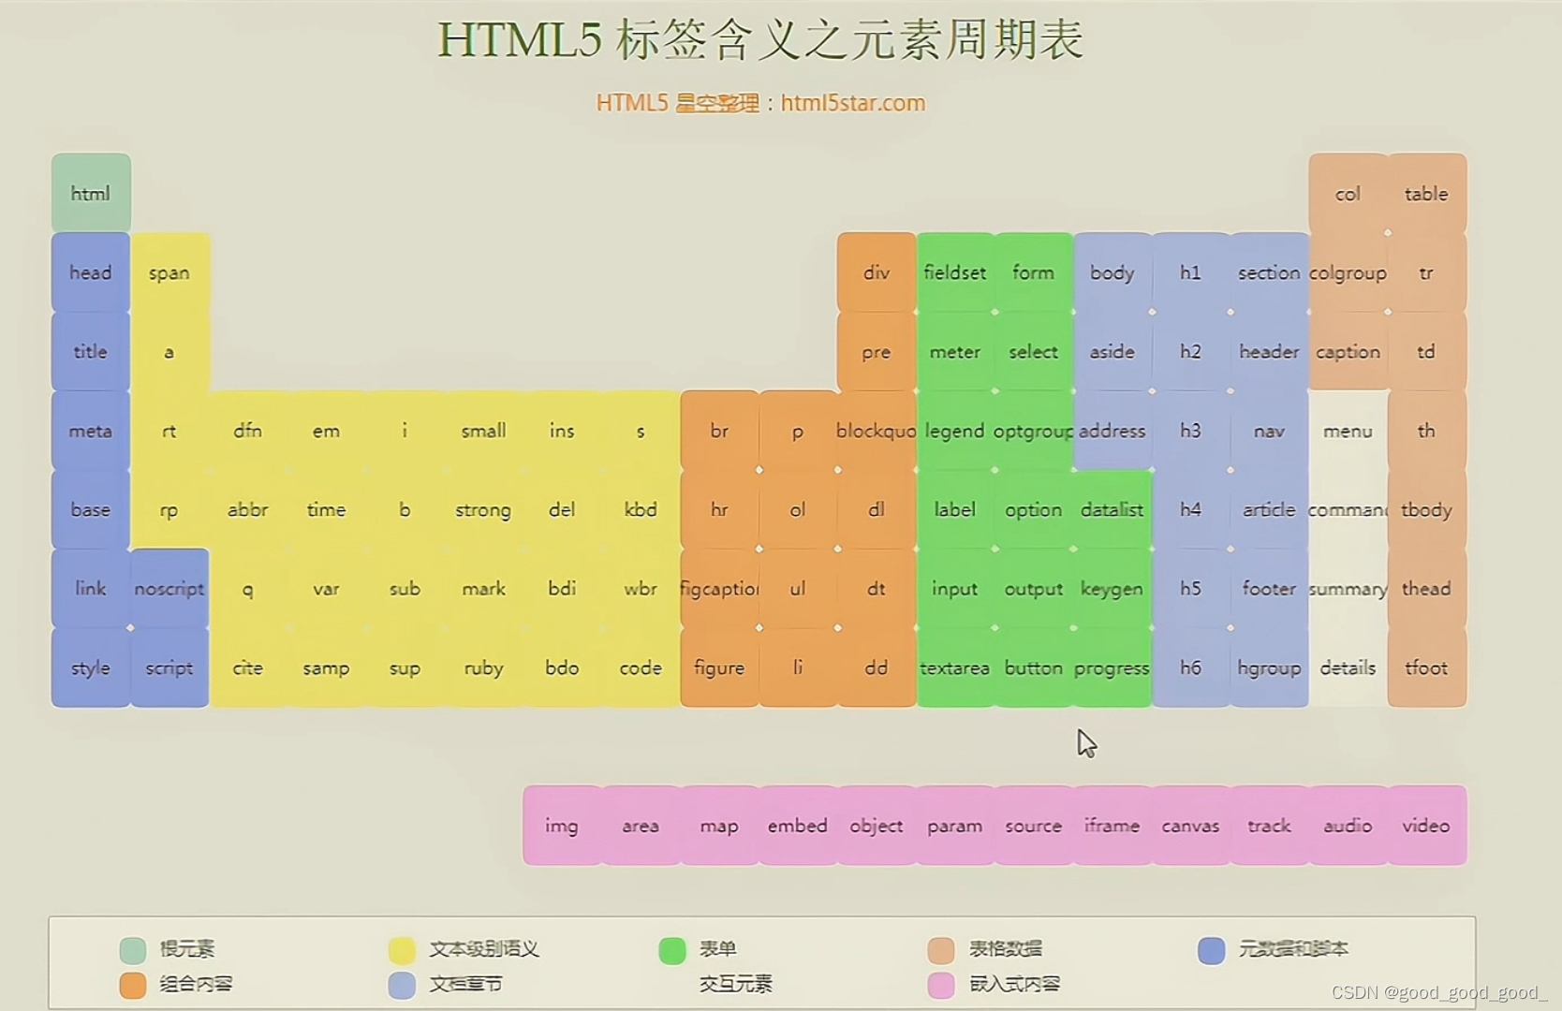The width and height of the screenshot is (1562, 1011).
Task: Click the summary tile
Action: click(x=1348, y=589)
